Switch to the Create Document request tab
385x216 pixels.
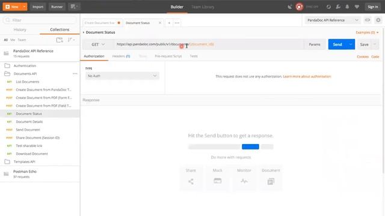click(102, 23)
